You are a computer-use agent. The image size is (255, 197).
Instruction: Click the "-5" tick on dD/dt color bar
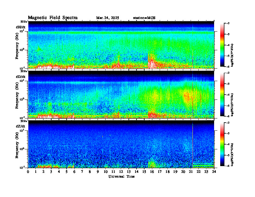(x=228, y=106)
